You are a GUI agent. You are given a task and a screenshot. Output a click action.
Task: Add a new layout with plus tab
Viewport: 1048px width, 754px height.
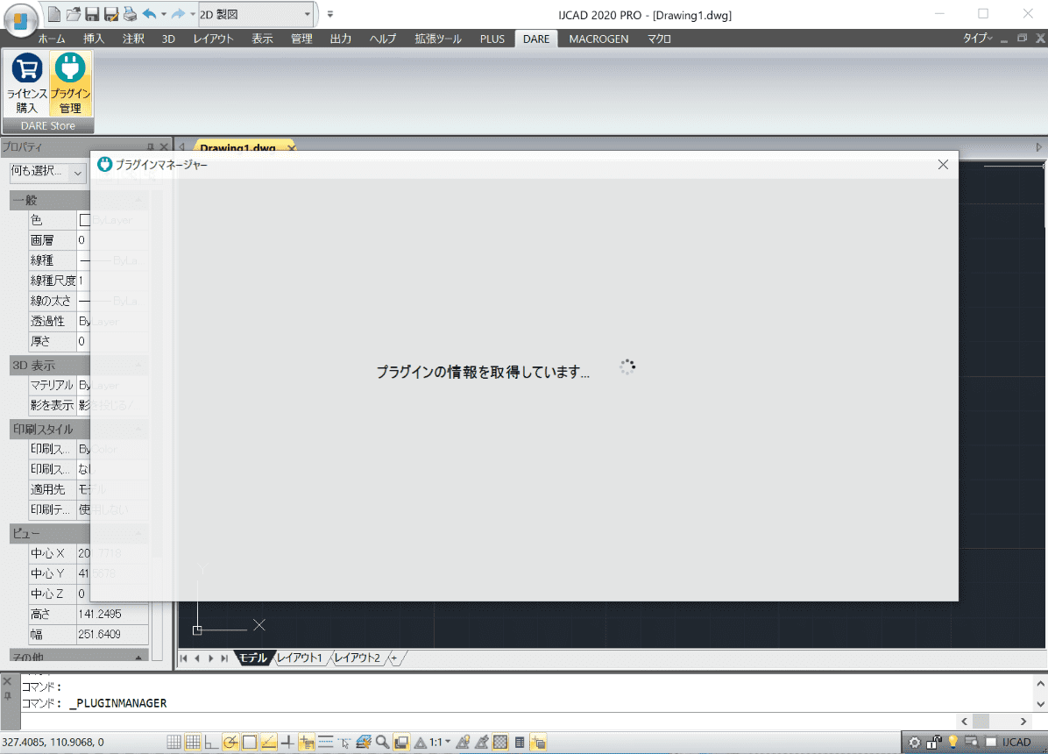394,658
